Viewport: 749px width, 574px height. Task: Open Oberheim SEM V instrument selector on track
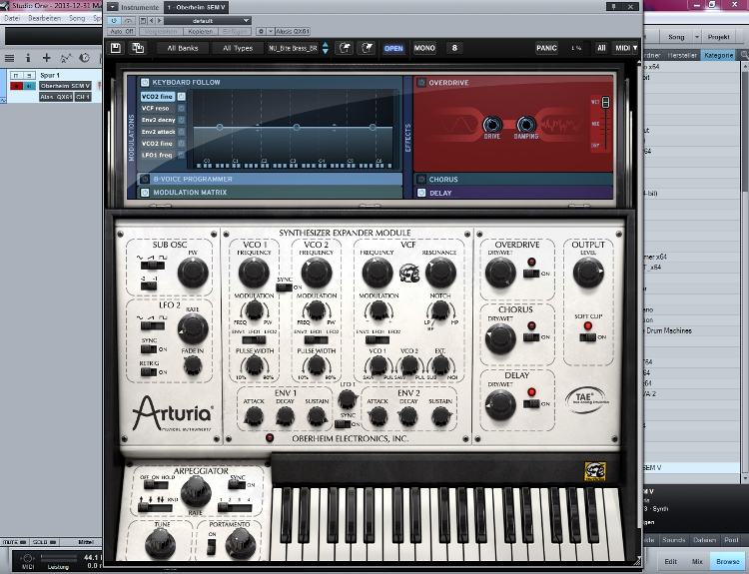[x=66, y=86]
